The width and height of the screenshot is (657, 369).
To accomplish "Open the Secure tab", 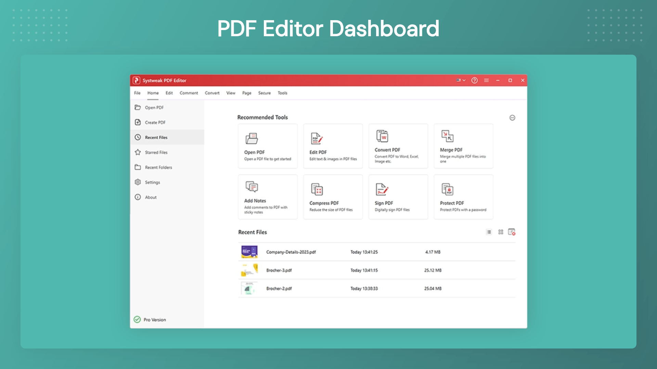I will 264,93.
